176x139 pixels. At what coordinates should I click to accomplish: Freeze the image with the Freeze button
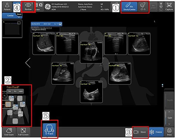(156, 132)
